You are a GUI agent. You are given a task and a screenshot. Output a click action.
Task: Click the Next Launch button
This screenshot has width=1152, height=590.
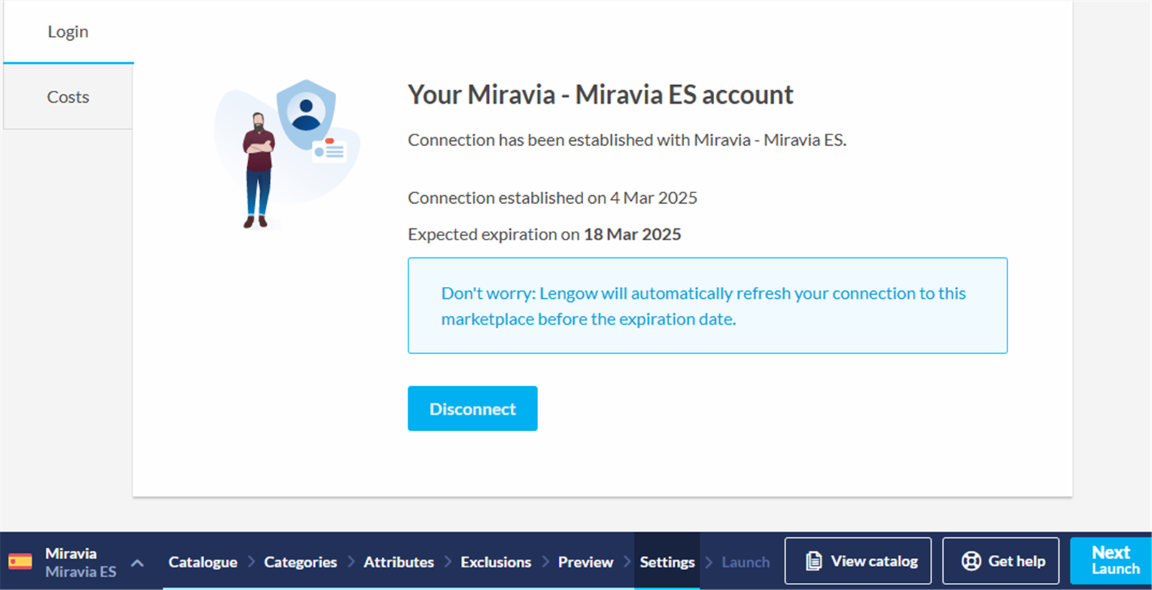pyautogui.click(x=1110, y=561)
